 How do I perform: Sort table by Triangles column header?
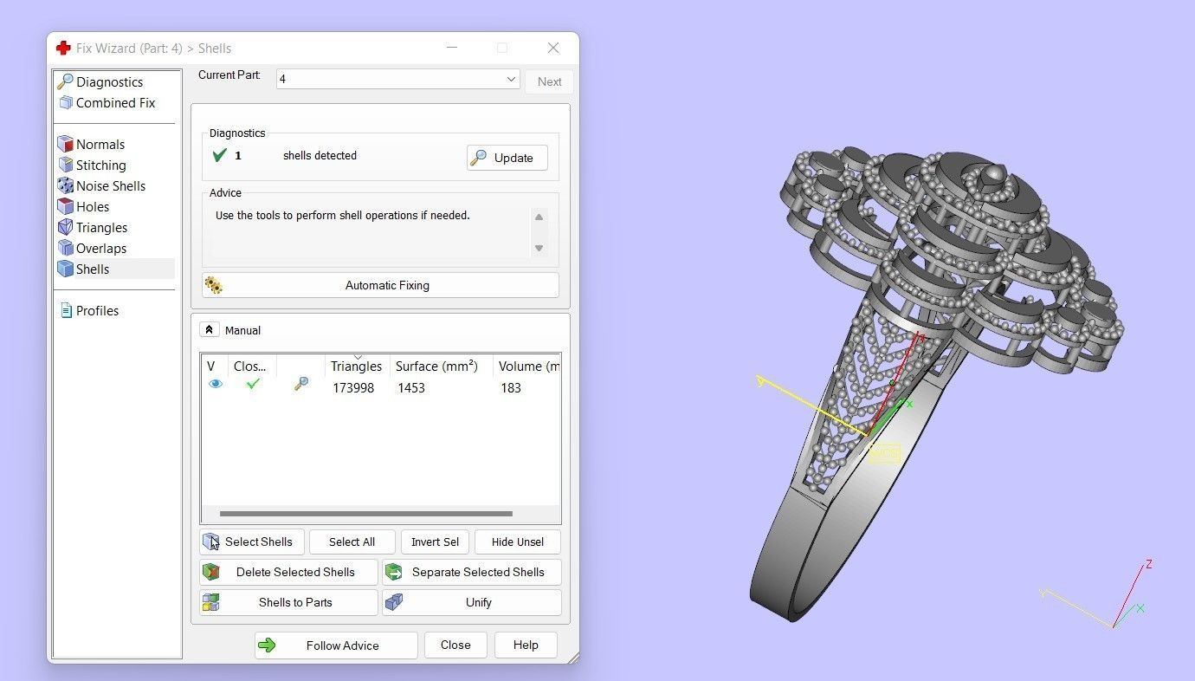357,366
